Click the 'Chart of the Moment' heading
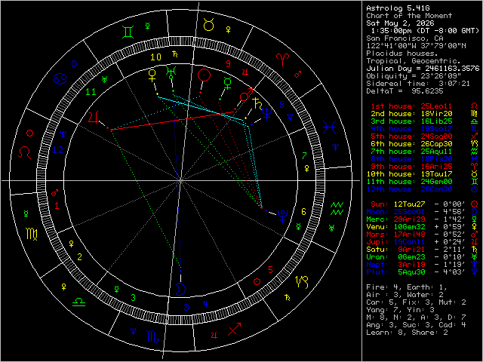 tap(409, 15)
